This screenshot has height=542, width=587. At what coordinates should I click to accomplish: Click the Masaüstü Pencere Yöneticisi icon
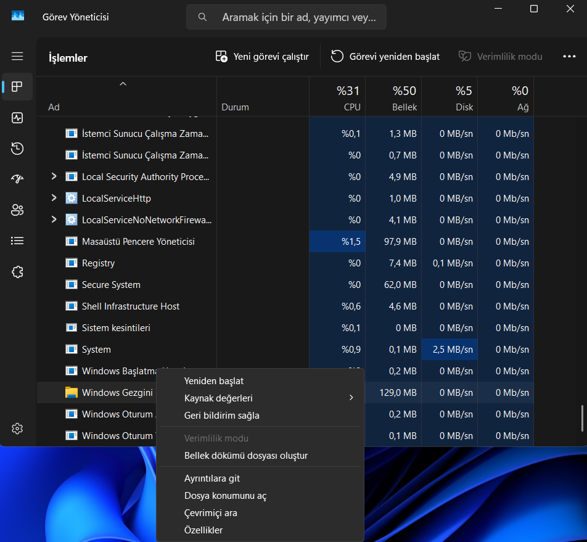point(71,242)
